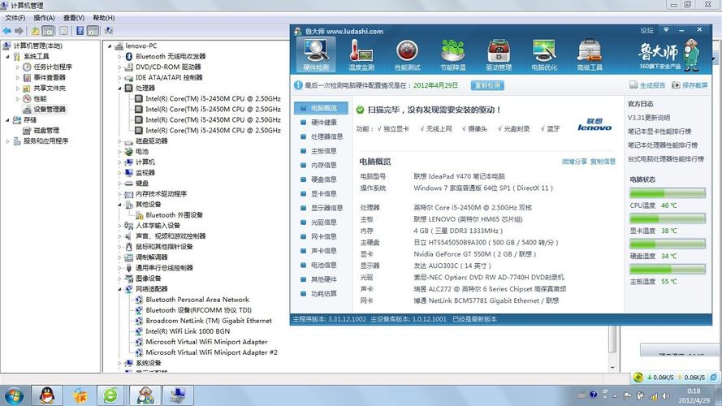Screen dimensions: 722x406
Task: Open Computer Management taskbar icon
Action: pyautogui.click(x=178, y=395)
